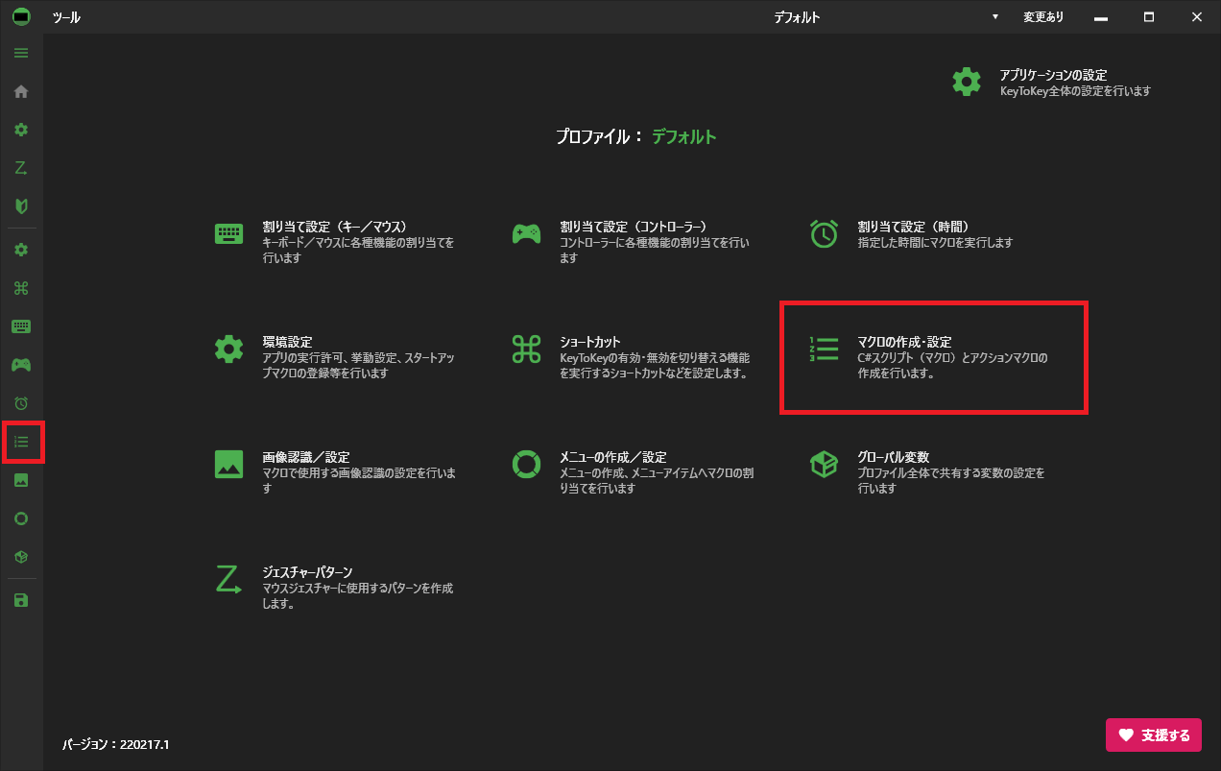The width and height of the screenshot is (1221, 771).
Task: Expand the デフォルト profile dropdown in title bar
Action: tap(995, 17)
